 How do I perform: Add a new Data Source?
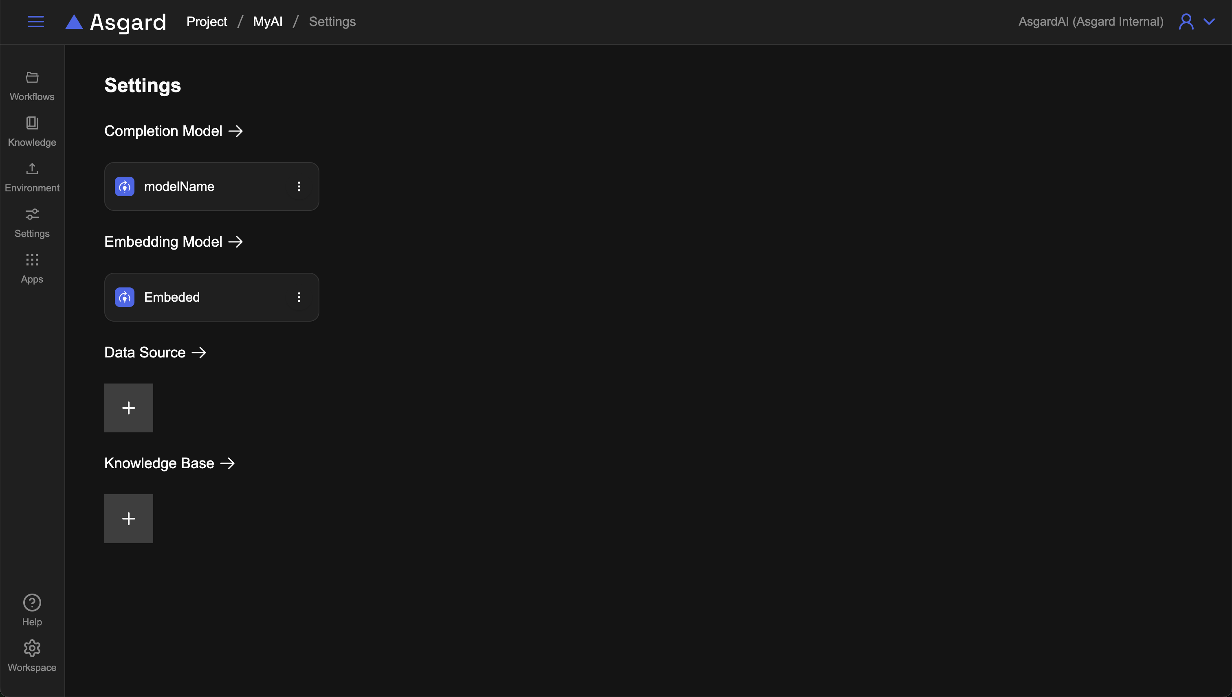[128, 408]
